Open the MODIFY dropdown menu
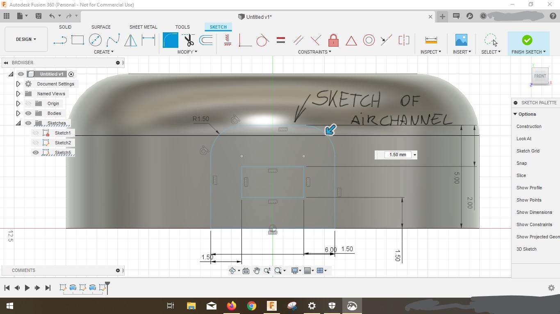 [187, 52]
